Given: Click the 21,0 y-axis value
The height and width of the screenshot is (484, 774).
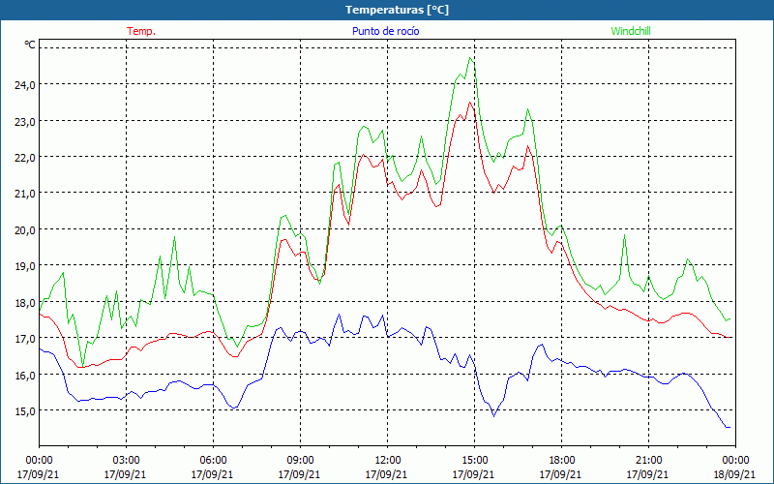Looking at the screenshot, I should click(x=24, y=193).
